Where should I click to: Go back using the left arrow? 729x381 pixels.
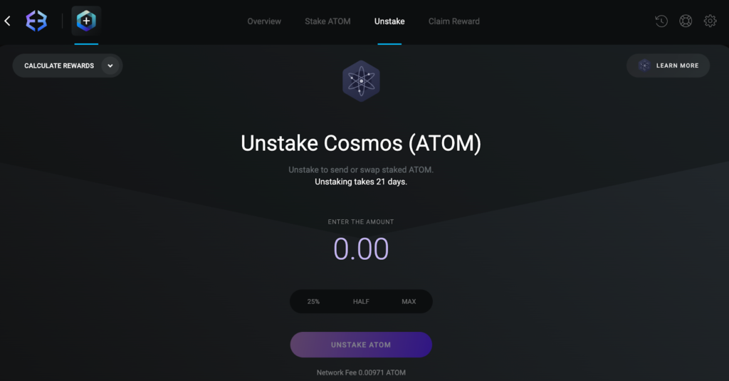pyautogui.click(x=7, y=21)
